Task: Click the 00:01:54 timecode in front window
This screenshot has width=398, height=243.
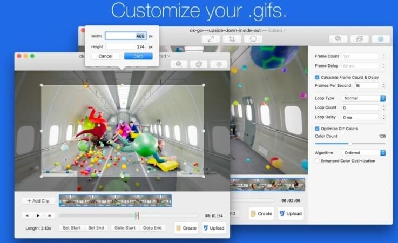Action: tap(214, 216)
